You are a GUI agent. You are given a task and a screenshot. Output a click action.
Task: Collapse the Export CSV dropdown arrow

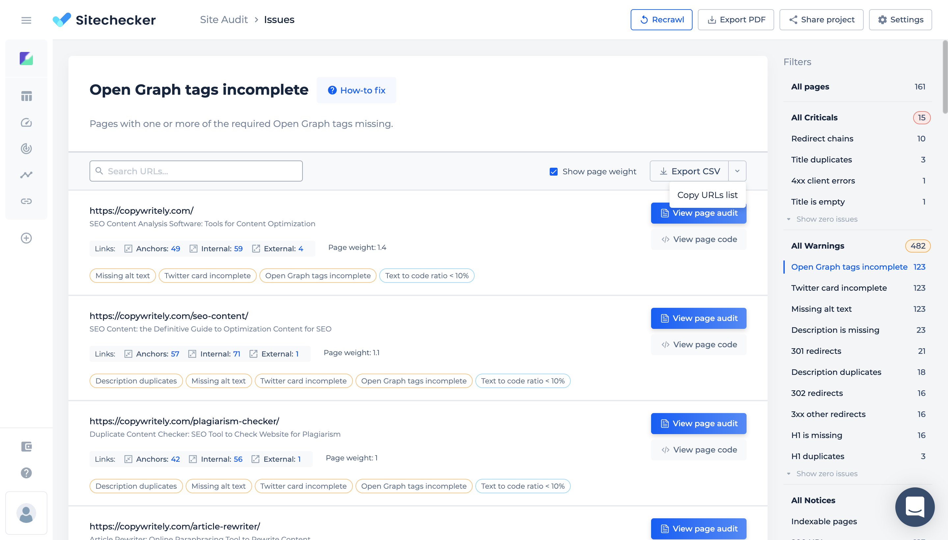(737, 171)
